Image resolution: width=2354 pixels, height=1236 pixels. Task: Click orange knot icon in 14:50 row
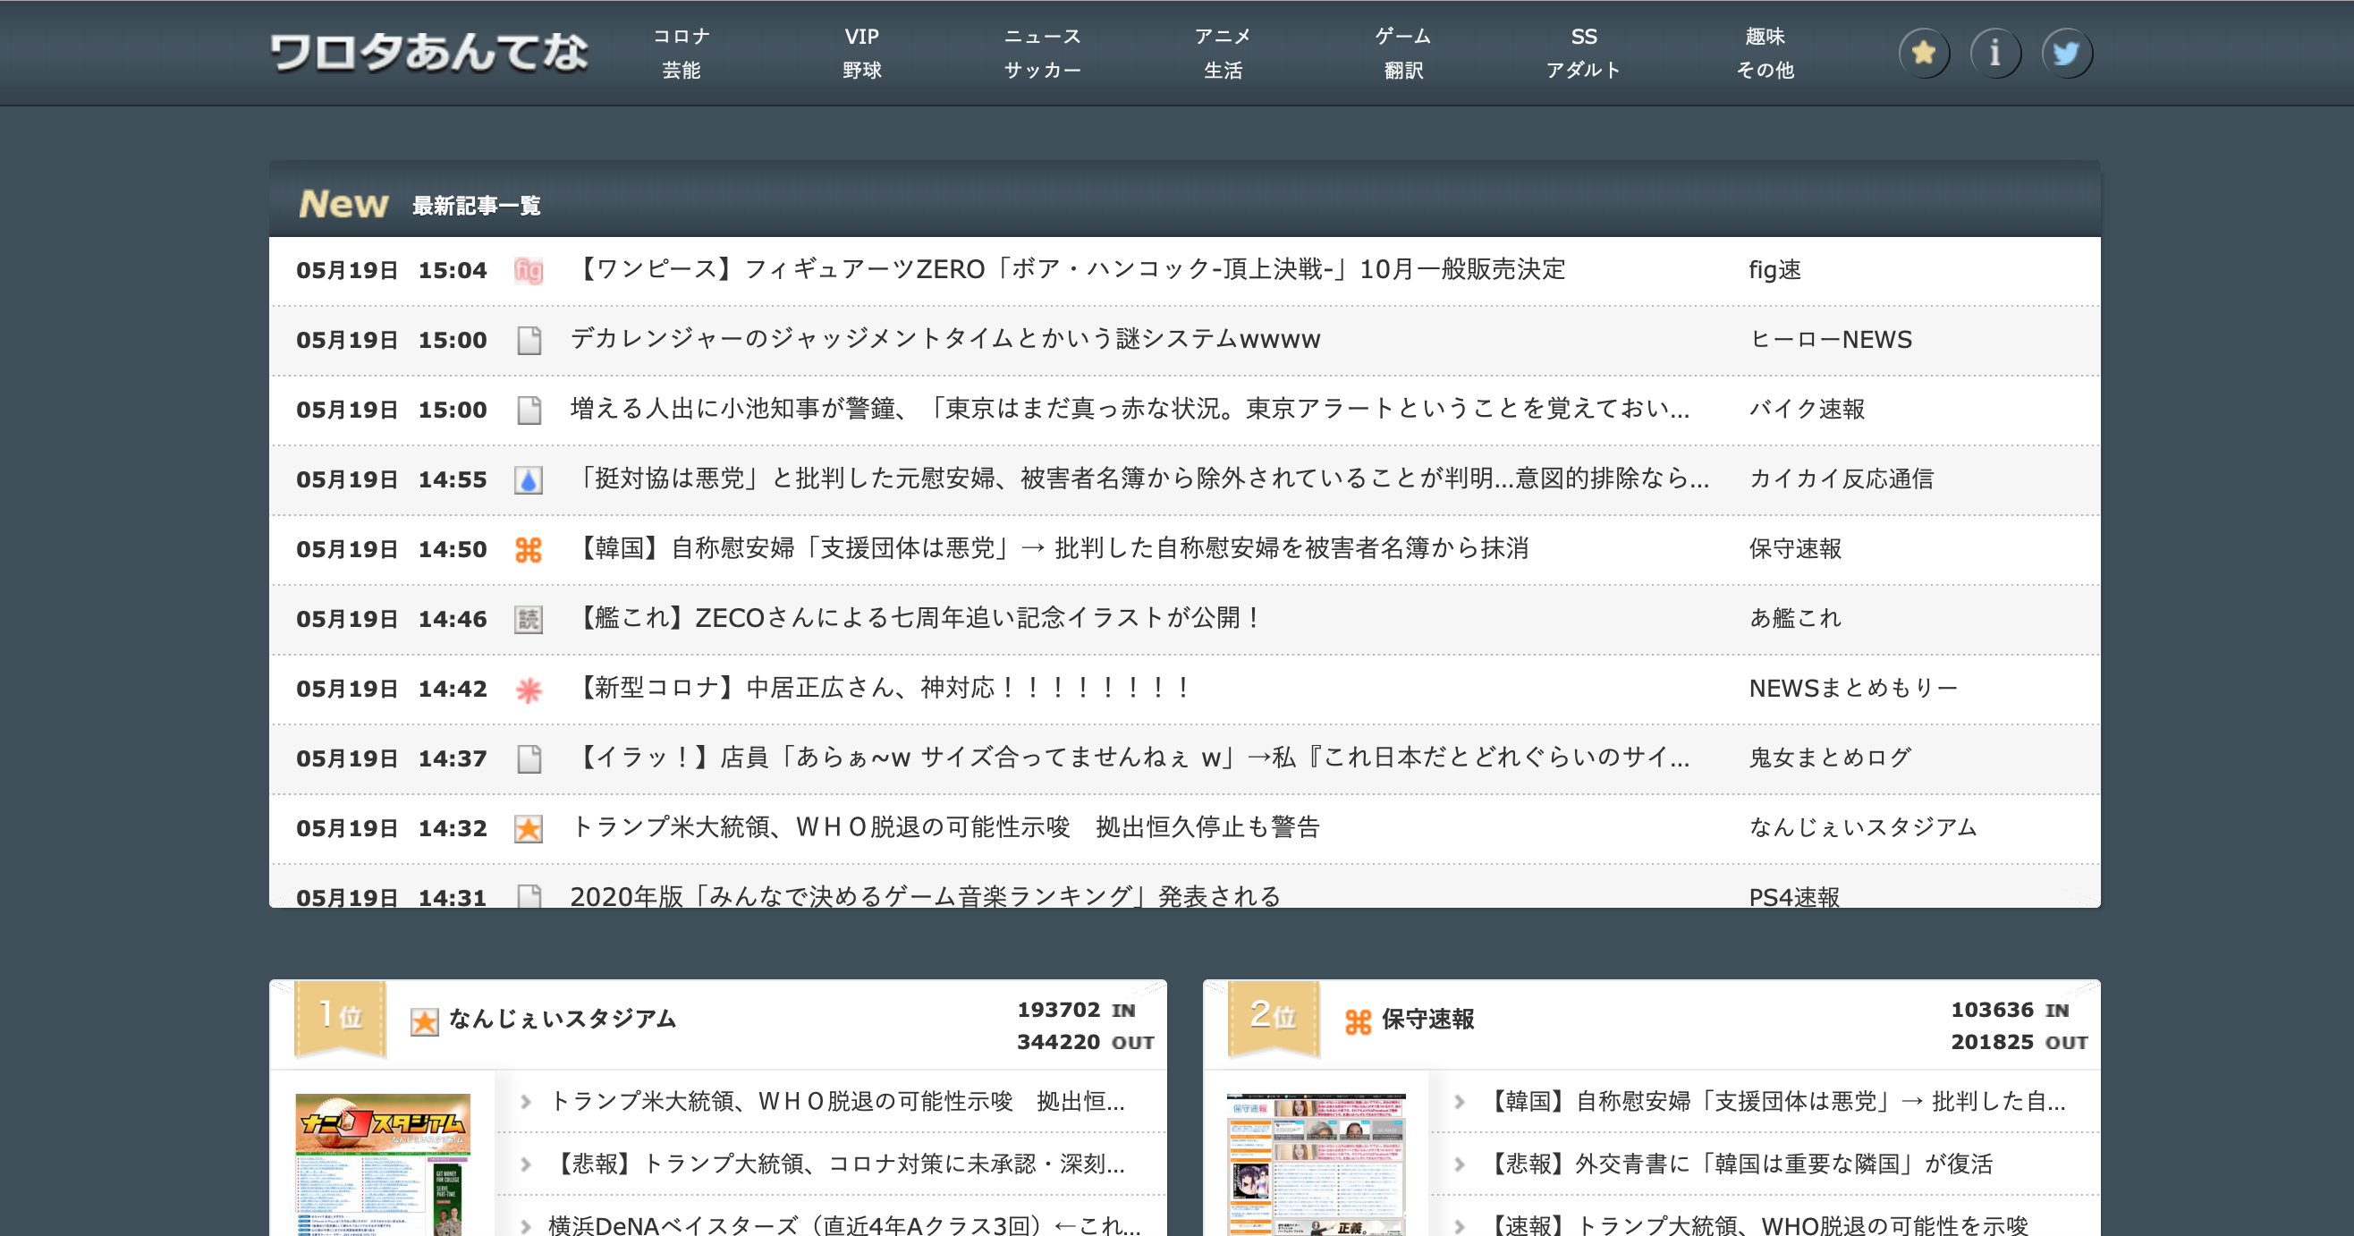(x=529, y=549)
